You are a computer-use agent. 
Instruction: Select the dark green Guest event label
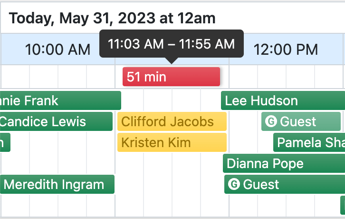coord(261,184)
